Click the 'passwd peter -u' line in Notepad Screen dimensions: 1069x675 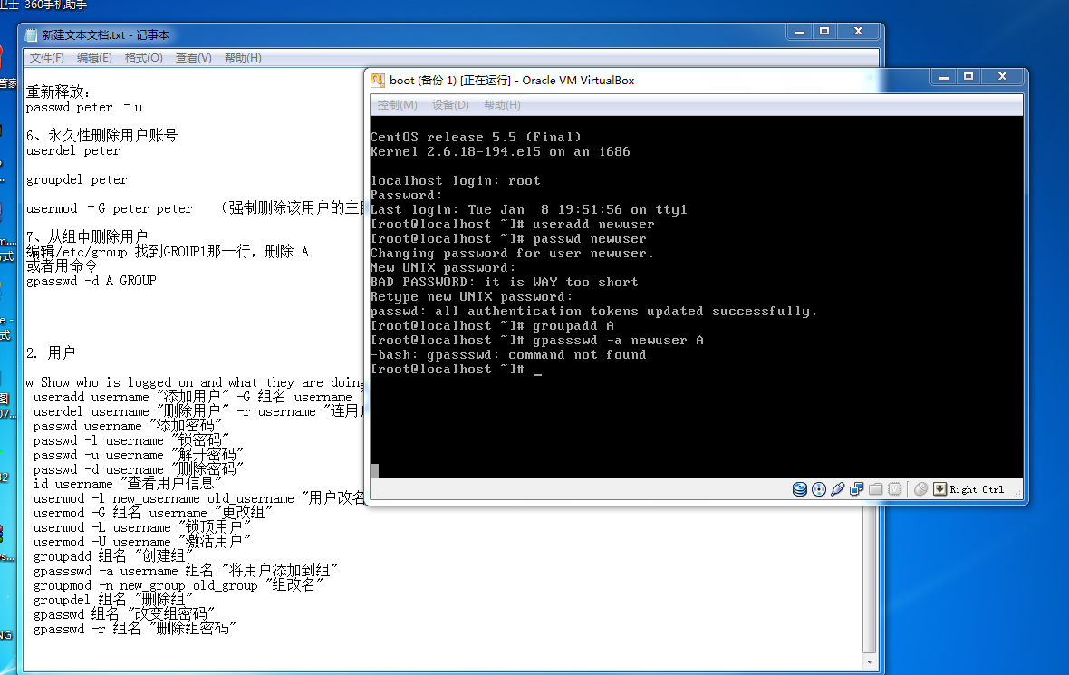(x=84, y=108)
